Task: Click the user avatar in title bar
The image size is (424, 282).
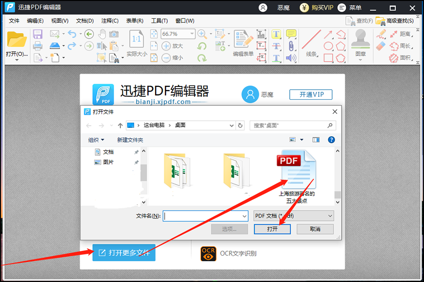Action: click(263, 8)
